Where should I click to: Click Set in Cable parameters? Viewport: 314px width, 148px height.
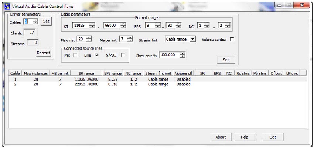(226, 60)
